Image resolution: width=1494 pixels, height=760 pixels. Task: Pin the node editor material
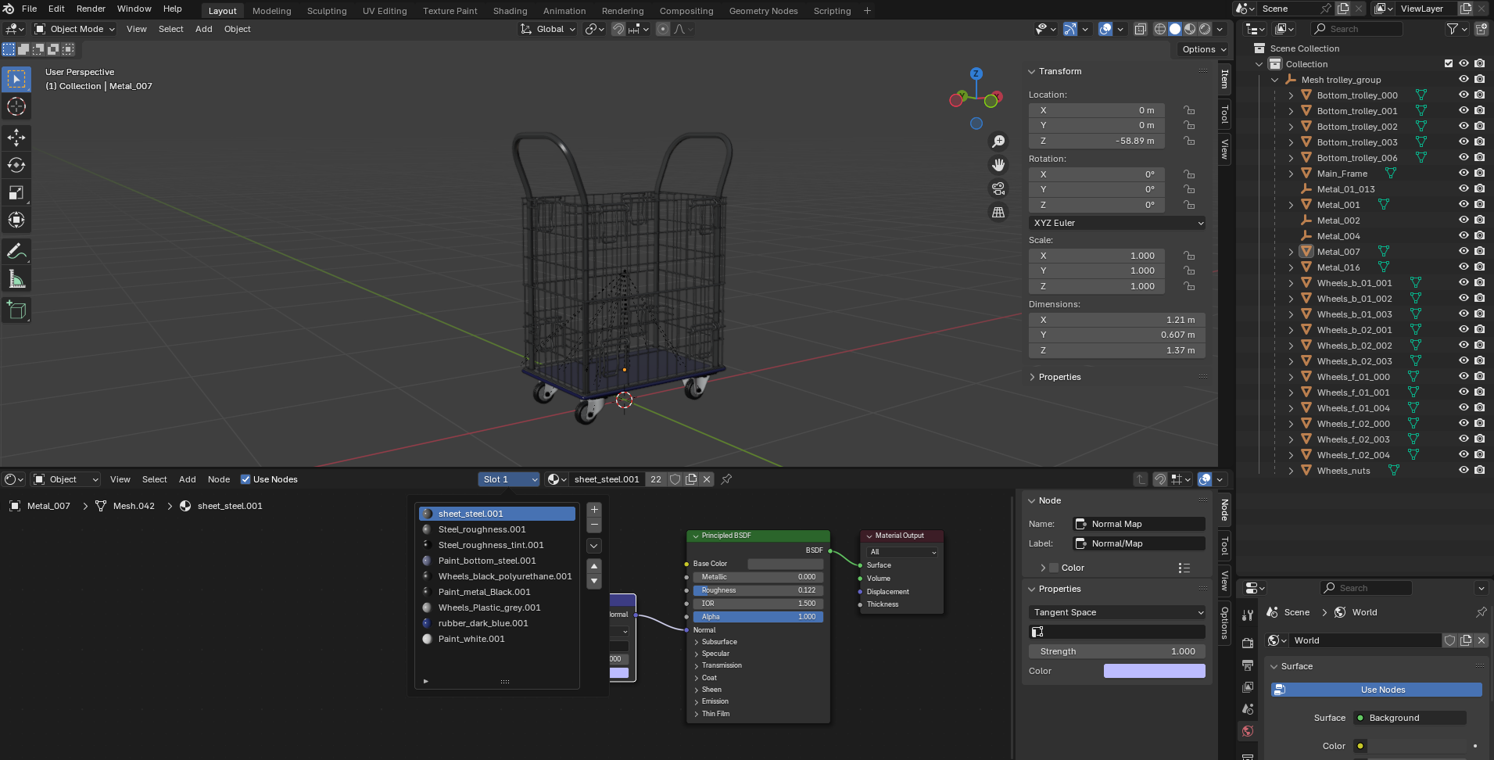726,479
